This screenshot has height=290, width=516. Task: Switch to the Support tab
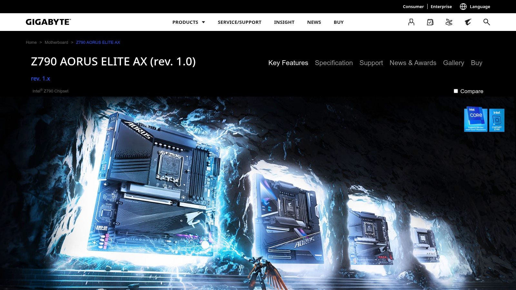371,63
